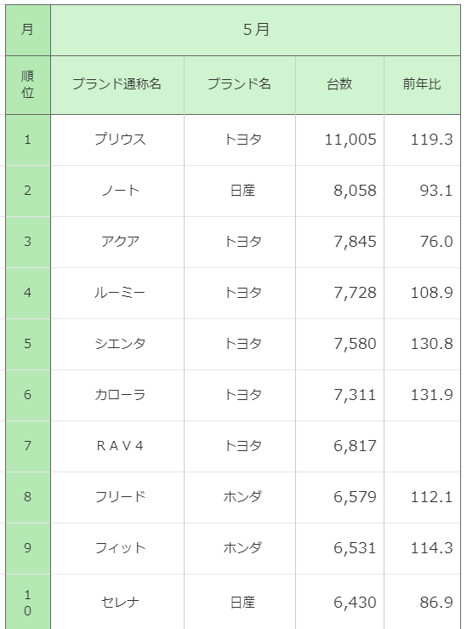The height and width of the screenshot is (629, 467).
Task: Click the フリード model name cell
Action: point(117,497)
